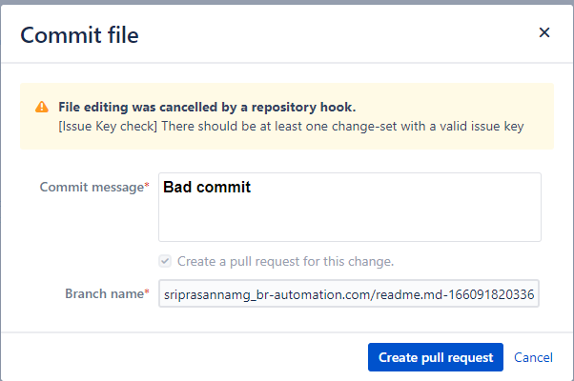The image size is (574, 381).
Task: Place cursor on the "Bad commit" text
Action: pos(207,188)
